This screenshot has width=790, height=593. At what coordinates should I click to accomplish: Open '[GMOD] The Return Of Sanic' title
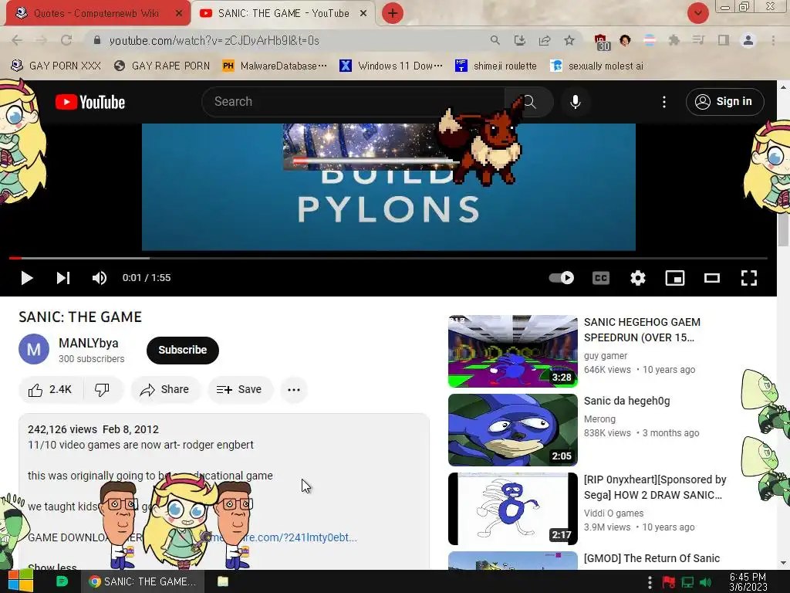[651, 558]
